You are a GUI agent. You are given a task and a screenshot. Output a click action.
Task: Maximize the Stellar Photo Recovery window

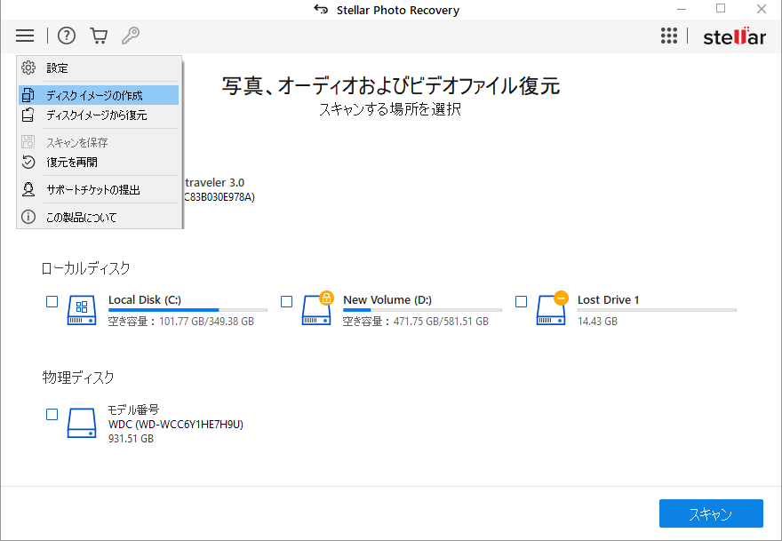721,9
